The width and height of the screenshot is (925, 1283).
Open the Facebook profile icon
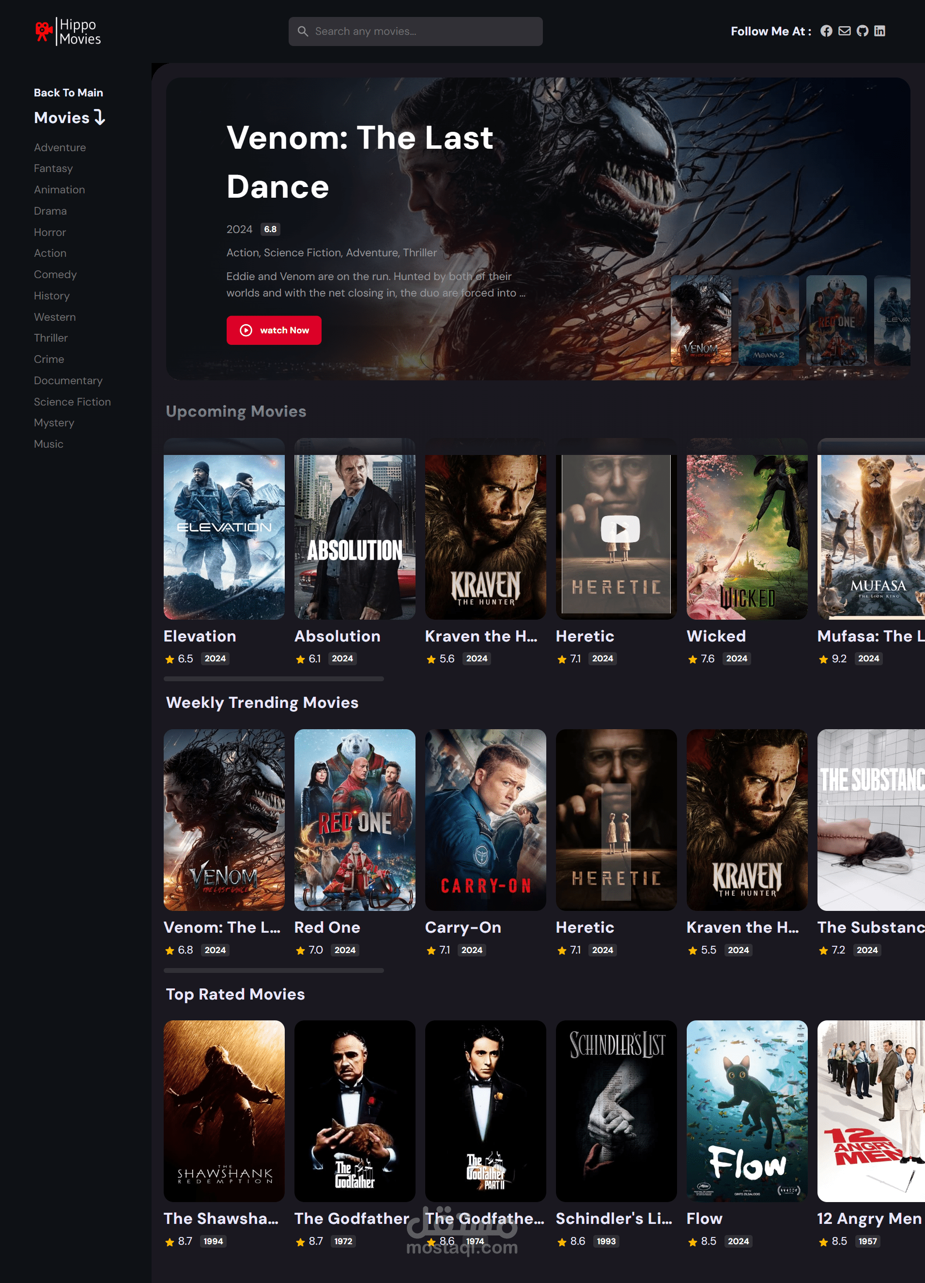(827, 31)
